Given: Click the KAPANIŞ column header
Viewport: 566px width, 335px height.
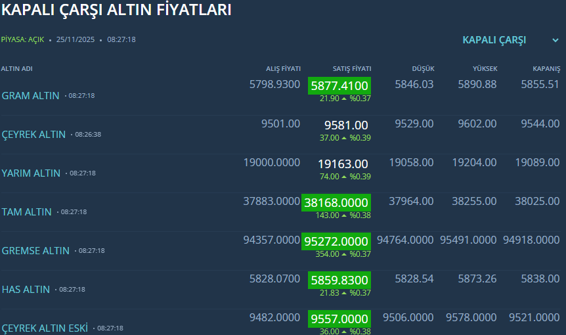Looking at the screenshot, I should pyautogui.click(x=546, y=69).
